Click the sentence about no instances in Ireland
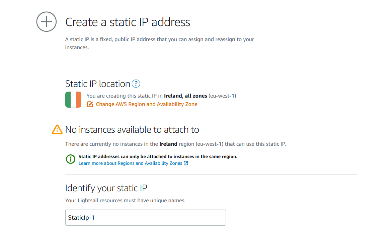Viewport: 391px width, 239px height. 175,144
